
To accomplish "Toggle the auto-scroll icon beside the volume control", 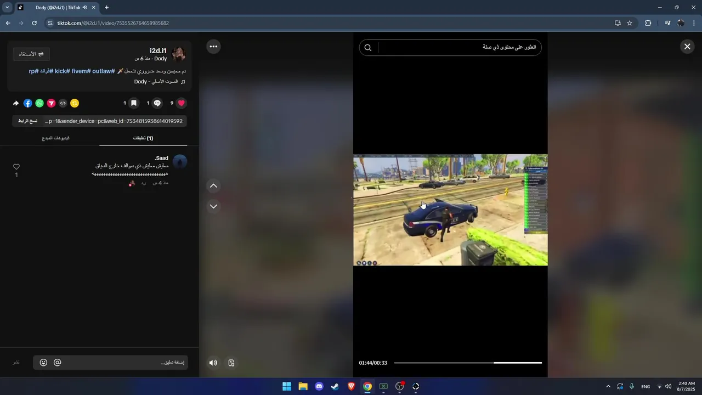I will (x=231, y=363).
